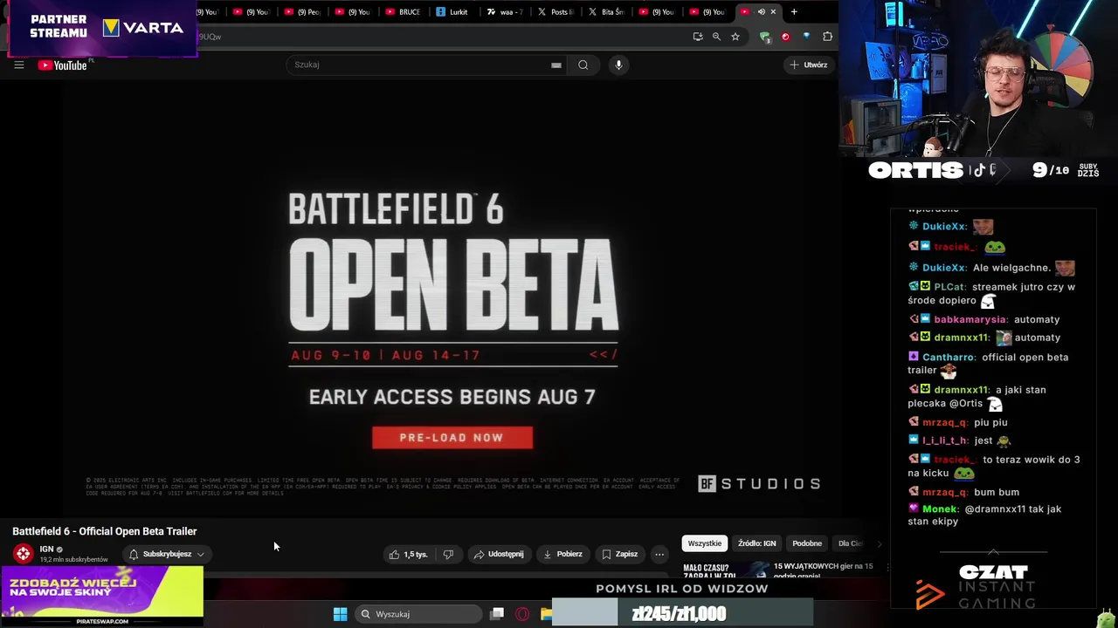1118x628 pixels.
Task: Switch to the '(9) Peo' YouTube tab
Action: [x=301, y=12]
